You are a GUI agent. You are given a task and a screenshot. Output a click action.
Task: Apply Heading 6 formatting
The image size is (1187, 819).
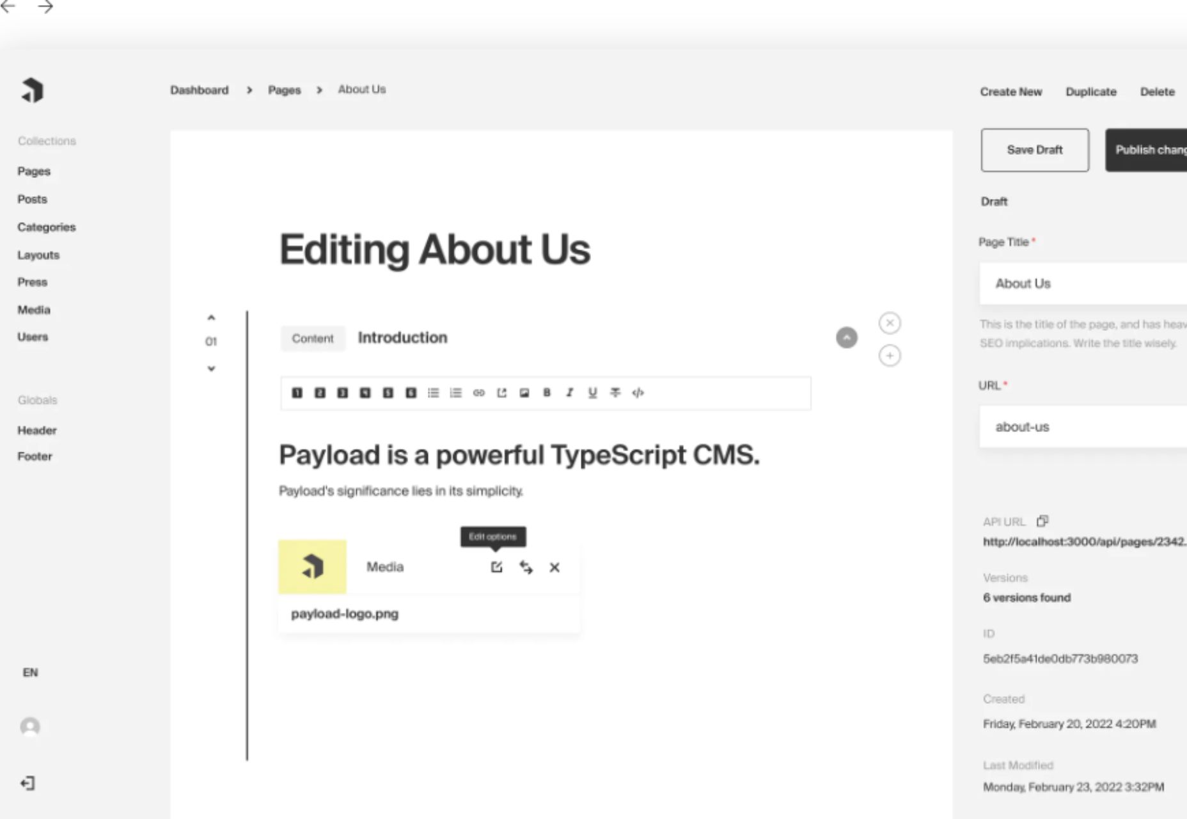411,393
